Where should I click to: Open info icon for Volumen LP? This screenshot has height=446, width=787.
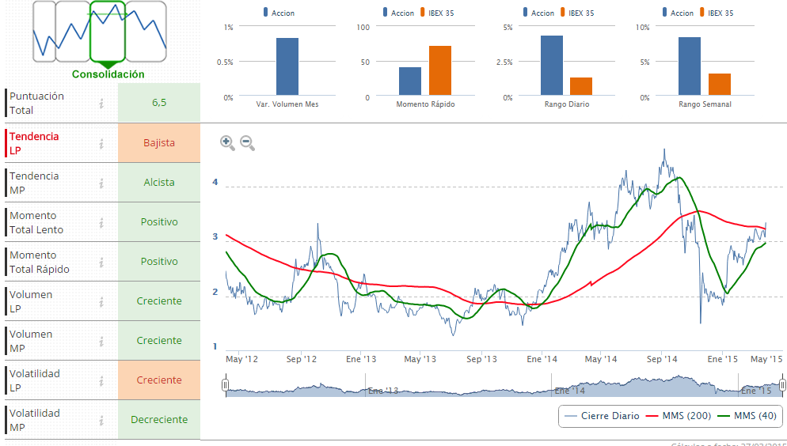101,301
